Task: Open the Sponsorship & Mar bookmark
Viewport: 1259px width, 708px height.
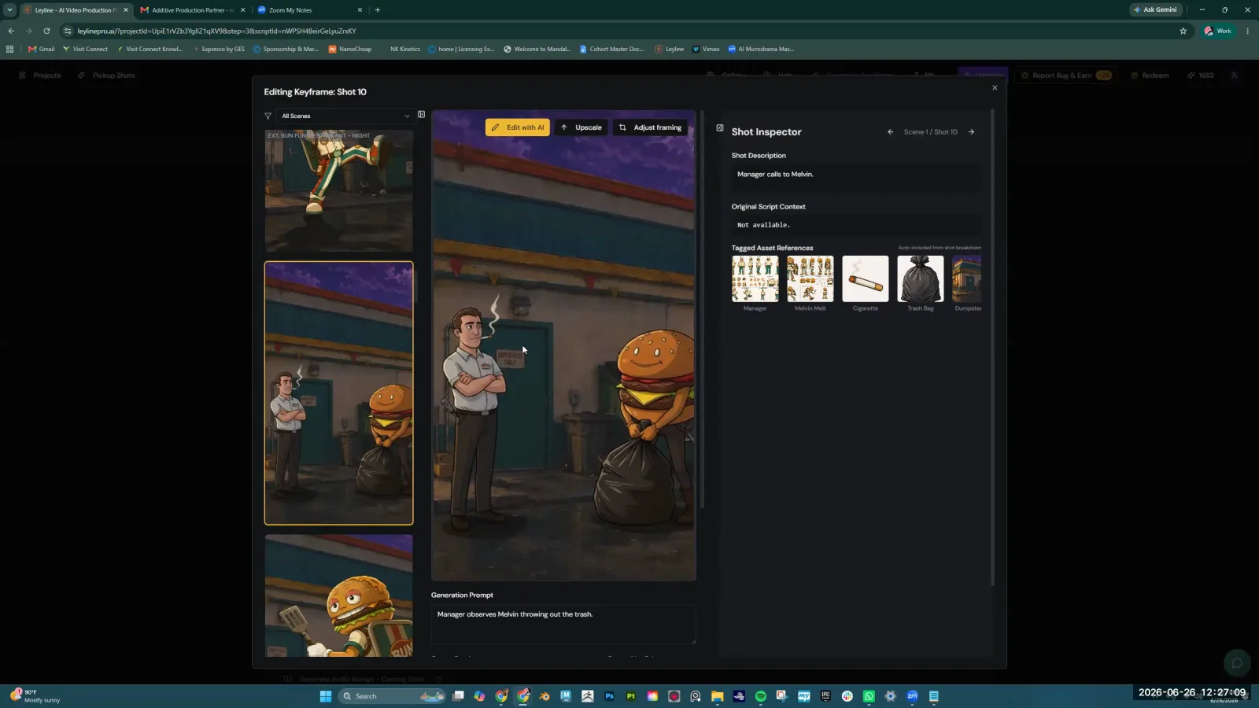Action: (x=286, y=49)
